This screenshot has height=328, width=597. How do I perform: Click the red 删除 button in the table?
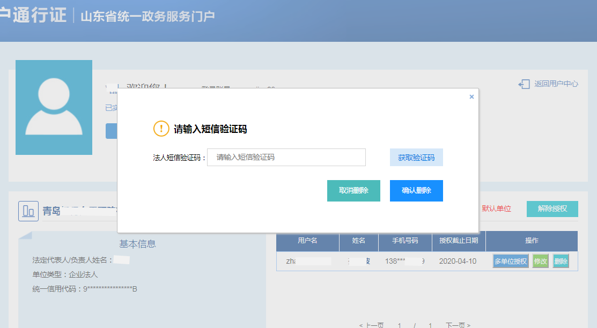point(562,261)
